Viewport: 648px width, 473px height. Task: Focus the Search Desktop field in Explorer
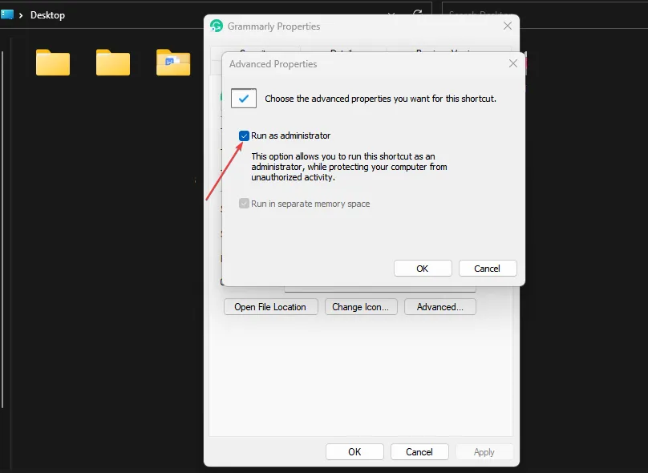[x=545, y=14]
